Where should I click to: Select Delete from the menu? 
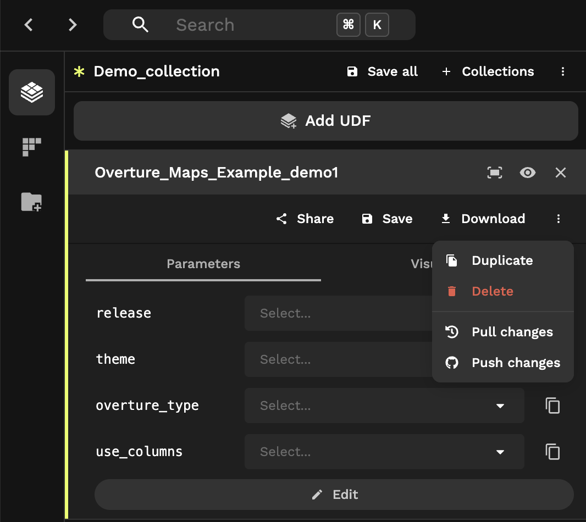[502, 291]
